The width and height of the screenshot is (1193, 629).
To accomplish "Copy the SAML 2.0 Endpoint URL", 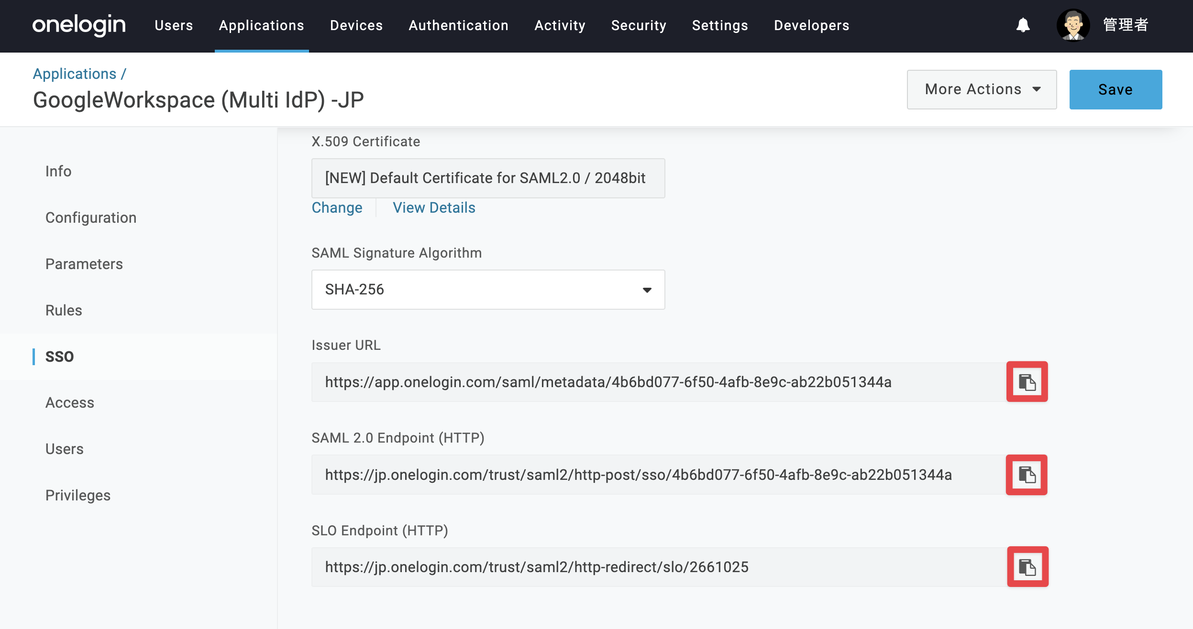I will pos(1027,475).
